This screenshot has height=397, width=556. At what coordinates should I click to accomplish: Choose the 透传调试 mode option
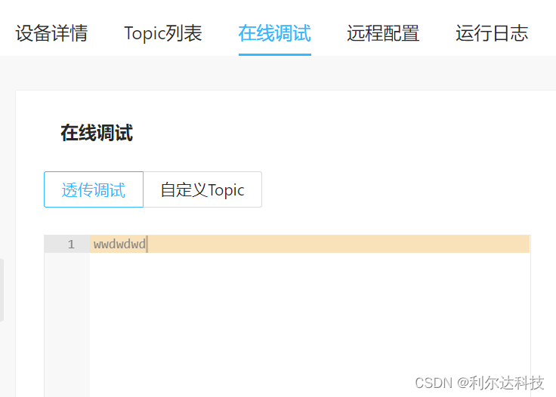[94, 189]
